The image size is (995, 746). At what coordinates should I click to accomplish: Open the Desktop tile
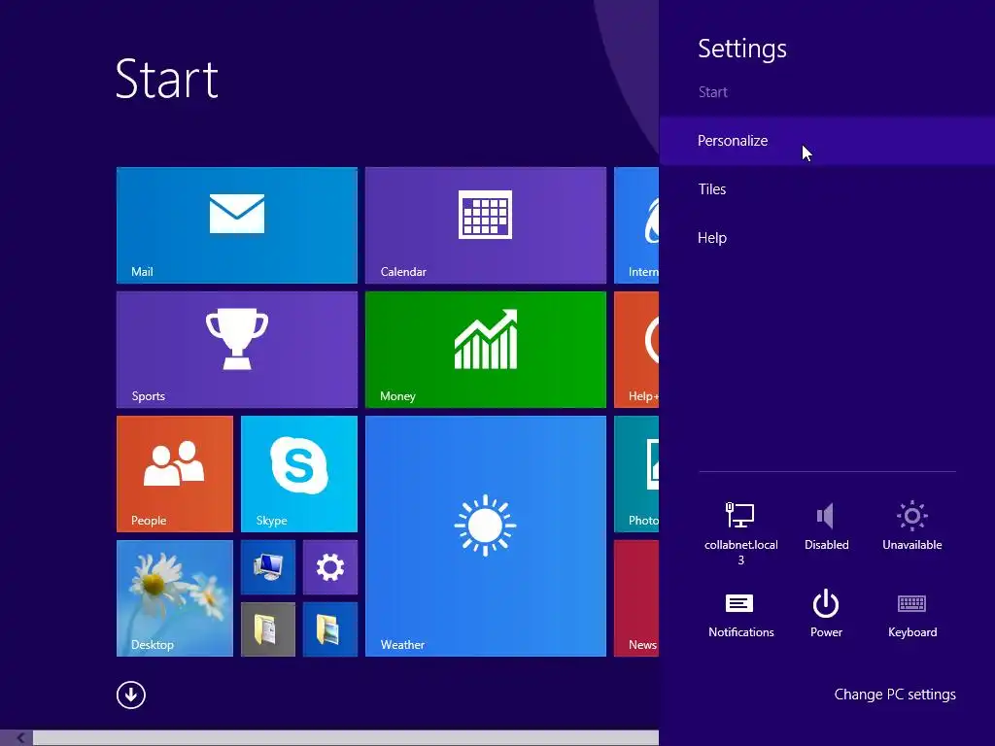(175, 598)
